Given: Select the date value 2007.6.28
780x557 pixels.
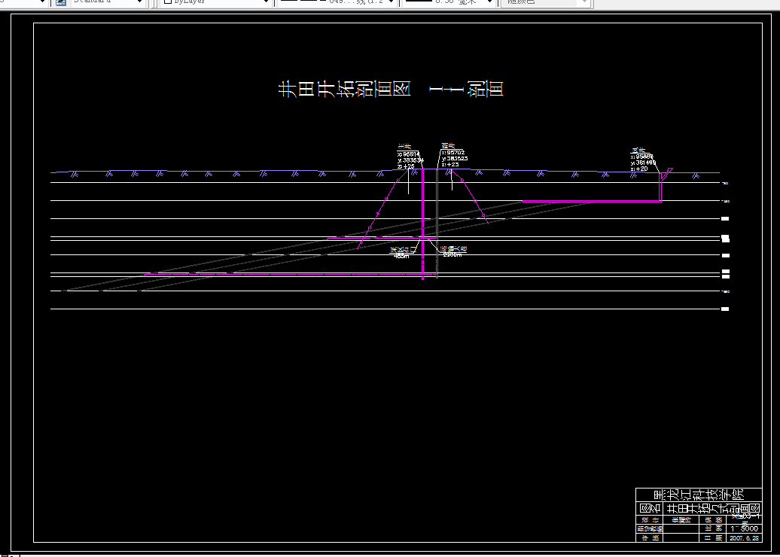Looking at the screenshot, I should pyautogui.click(x=744, y=538).
